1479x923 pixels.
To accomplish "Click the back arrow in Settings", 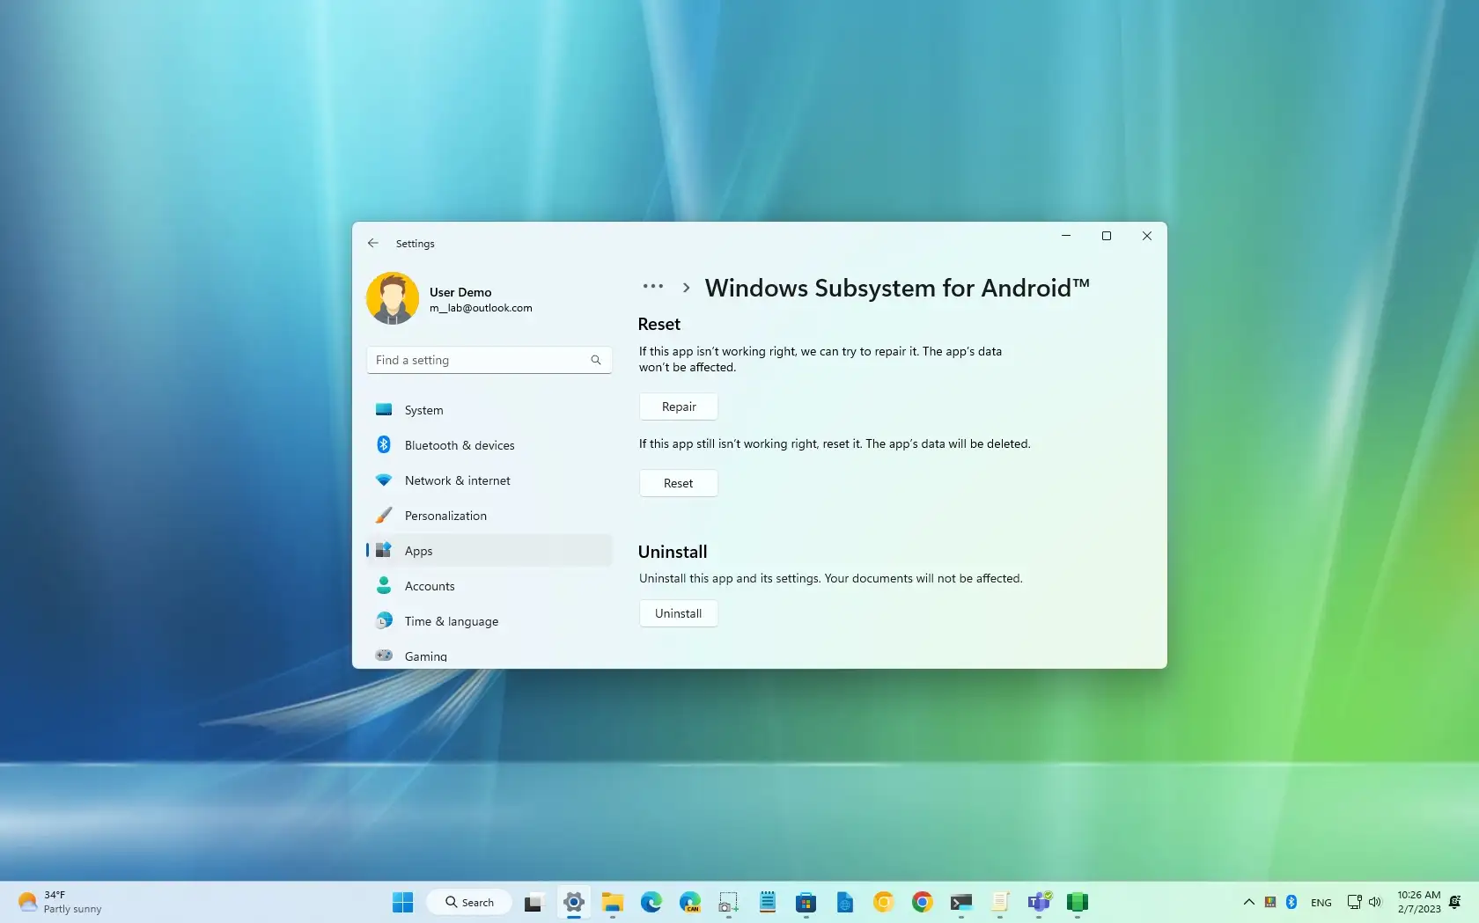I will click(x=372, y=243).
